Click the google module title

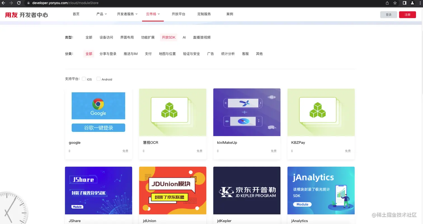pyautogui.click(x=75, y=143)
